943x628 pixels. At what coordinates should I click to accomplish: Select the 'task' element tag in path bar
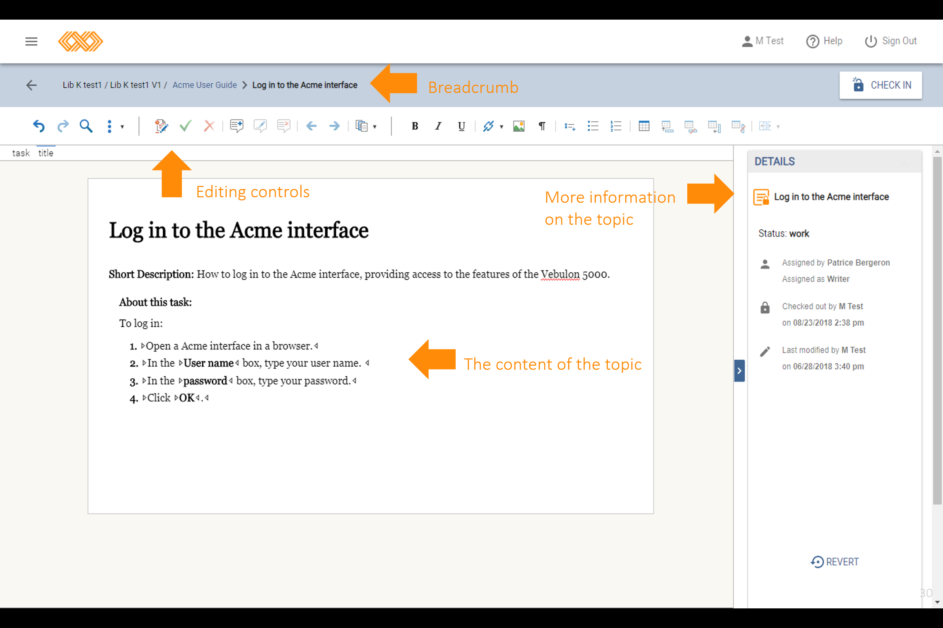click(21, 153)
